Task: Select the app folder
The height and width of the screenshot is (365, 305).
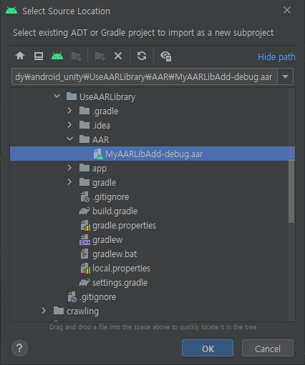Action: click(100, 169)
